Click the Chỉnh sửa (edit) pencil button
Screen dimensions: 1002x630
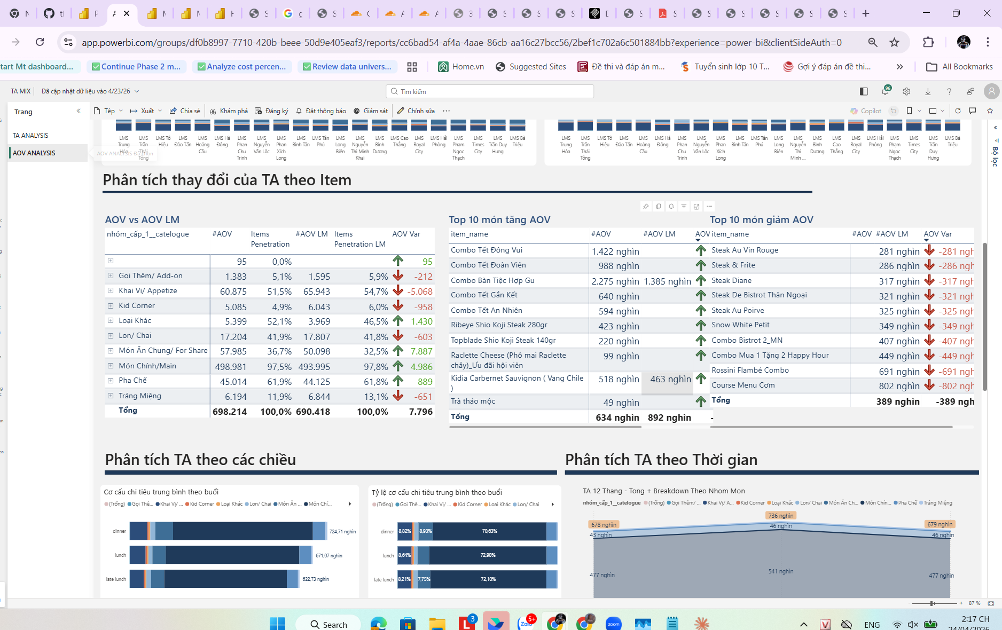416,111
